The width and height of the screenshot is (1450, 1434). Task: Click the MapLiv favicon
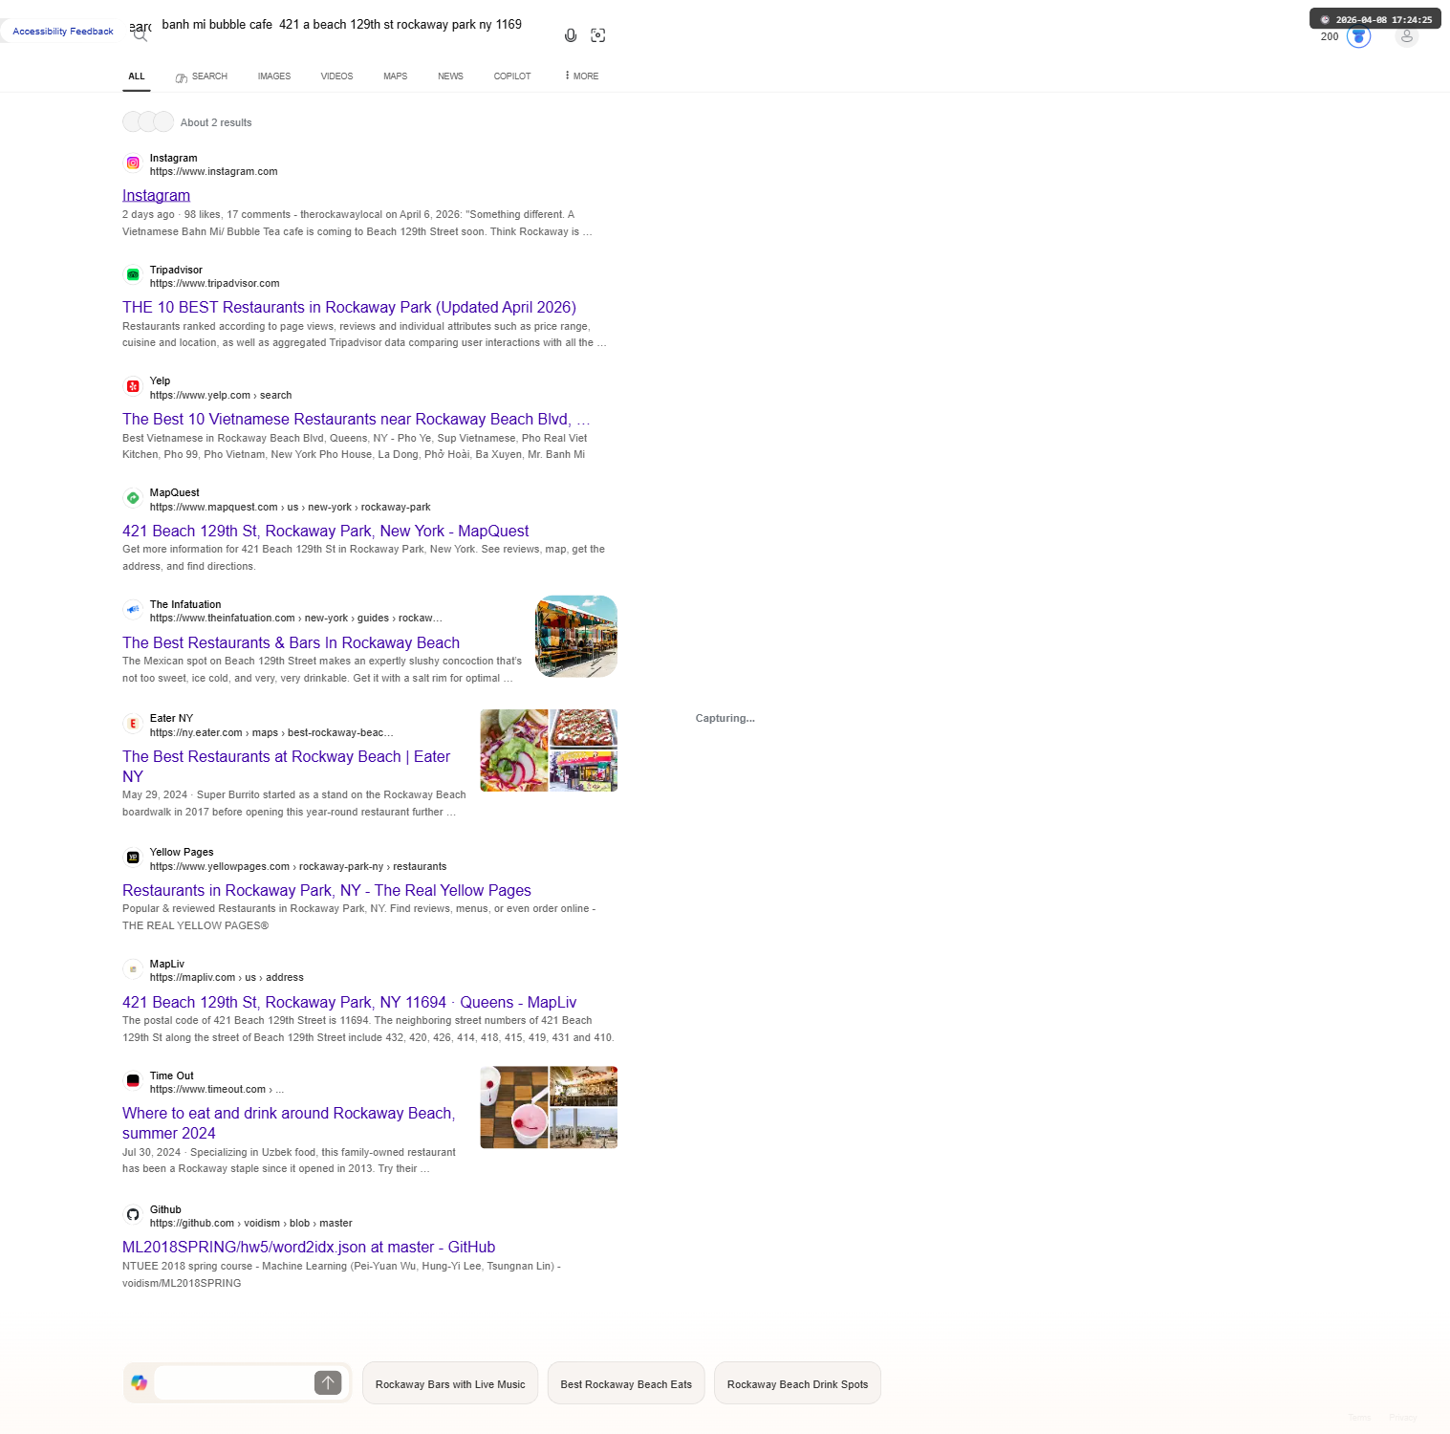pyautogui.click(x=133, y=969)
